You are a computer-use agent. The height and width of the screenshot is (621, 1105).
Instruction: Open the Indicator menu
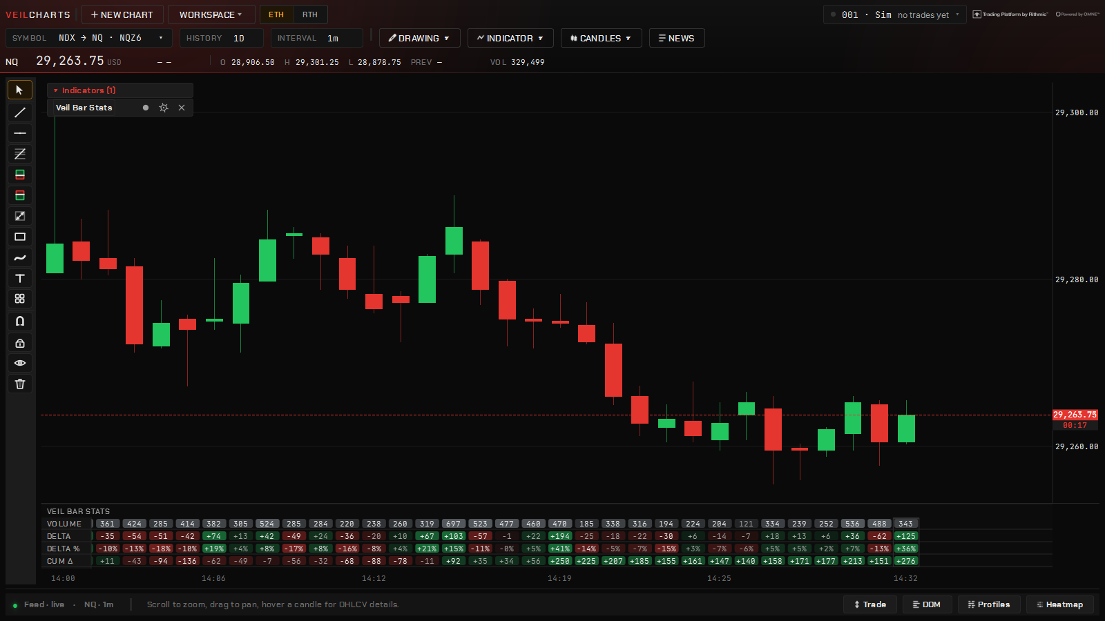510,38
